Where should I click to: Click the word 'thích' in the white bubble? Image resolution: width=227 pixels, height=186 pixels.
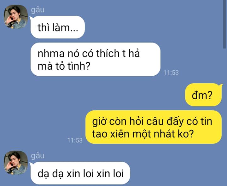(108, 53)
